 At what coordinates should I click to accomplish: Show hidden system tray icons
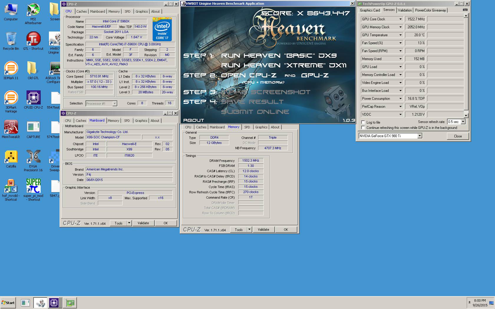tap(469, 303)
